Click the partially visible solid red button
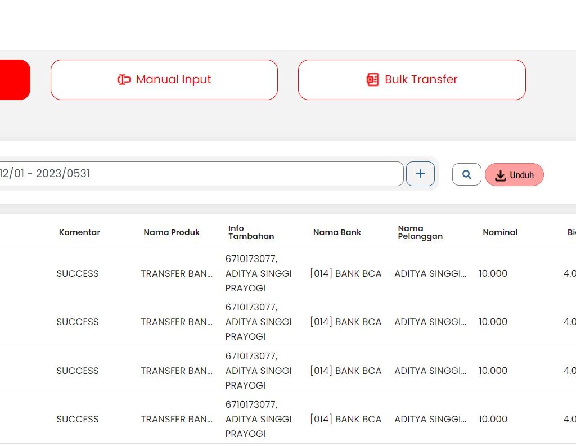 [x=14, y=80]
